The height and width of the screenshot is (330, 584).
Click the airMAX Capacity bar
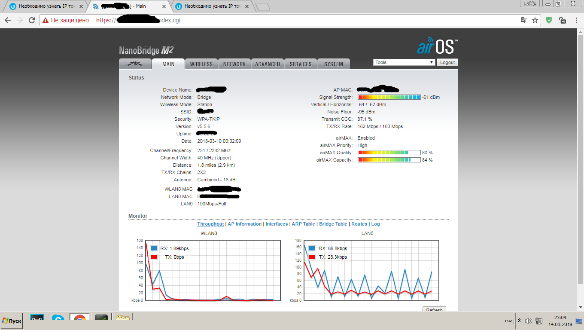[389, 160]
